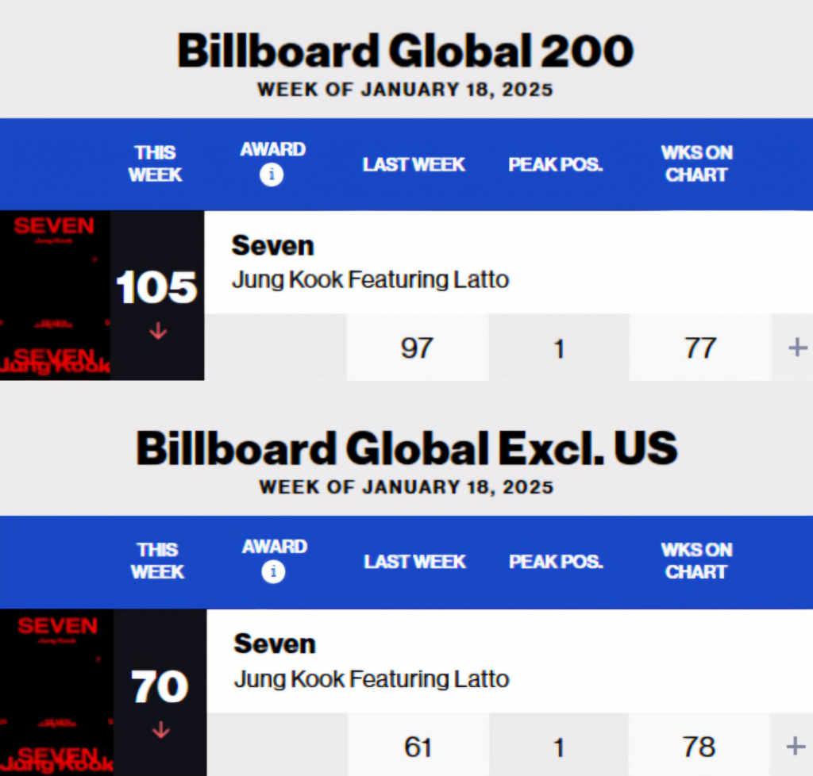813x776 pixels.
Task: Click the rank number 105
Action: pos(156,287)
